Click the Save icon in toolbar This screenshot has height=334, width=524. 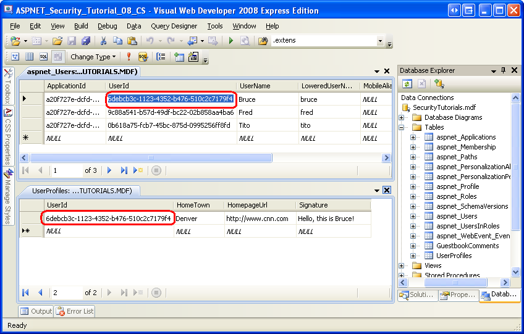72,41
